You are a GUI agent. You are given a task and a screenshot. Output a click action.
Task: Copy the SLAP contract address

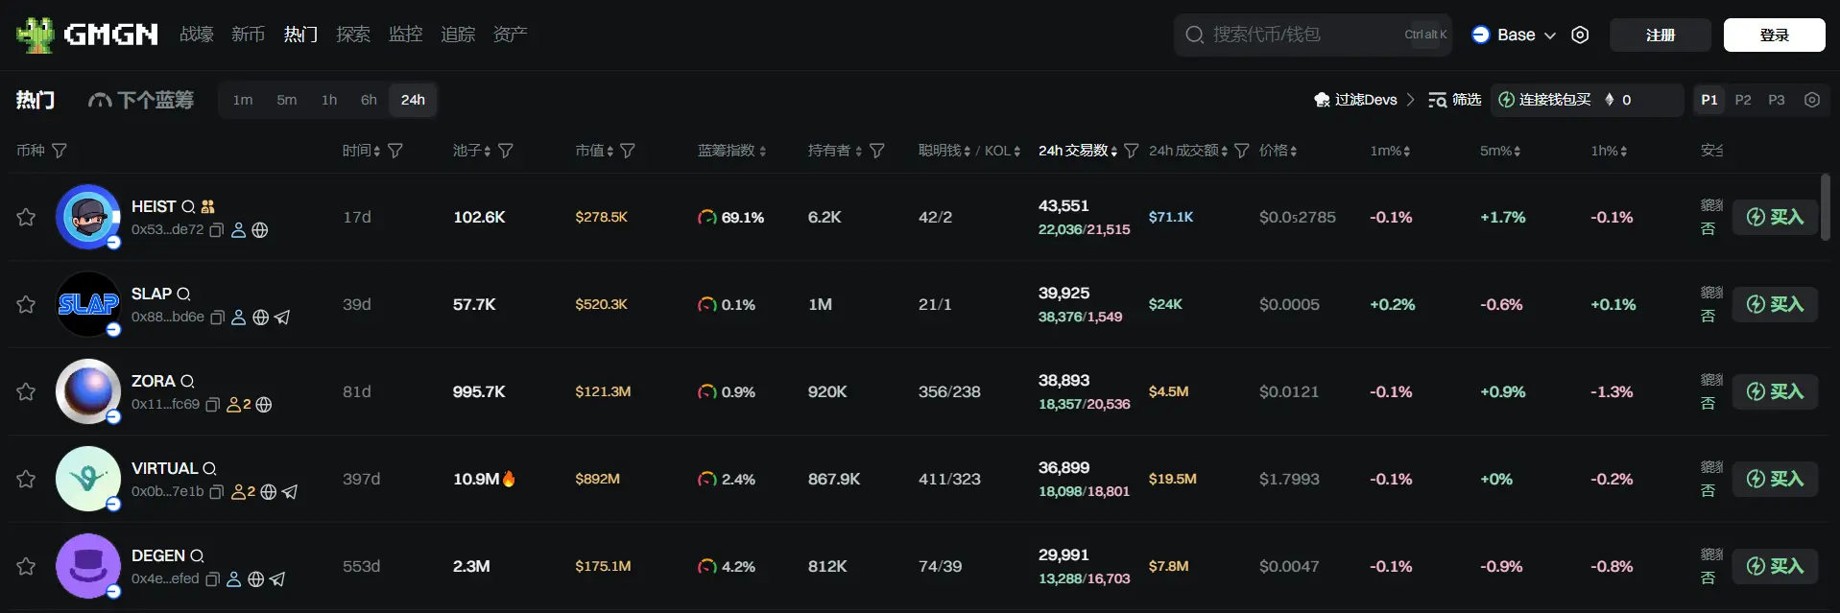pyautogui.click(x=217, y=318)
